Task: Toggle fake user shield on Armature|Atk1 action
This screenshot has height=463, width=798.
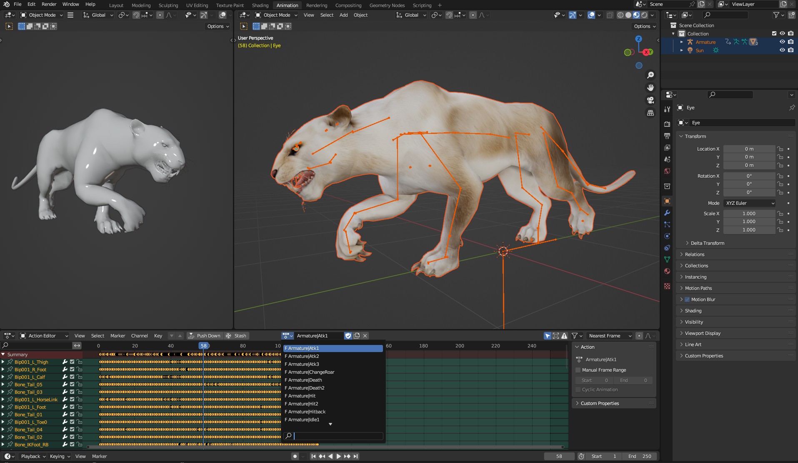Action: tap(348, 336)
